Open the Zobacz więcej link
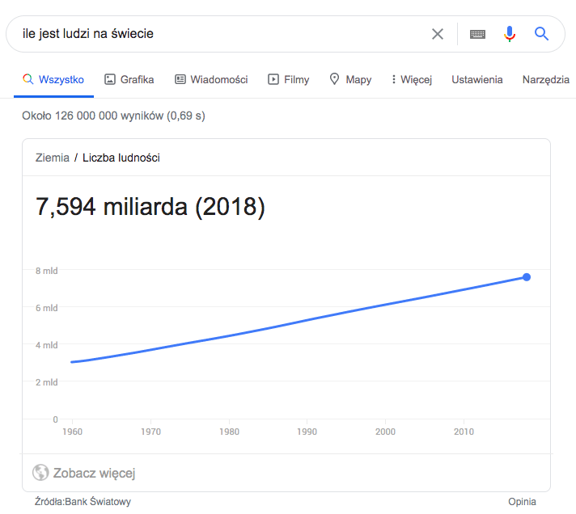The width and height of the screenshot is (576, 514). [94, 473]
